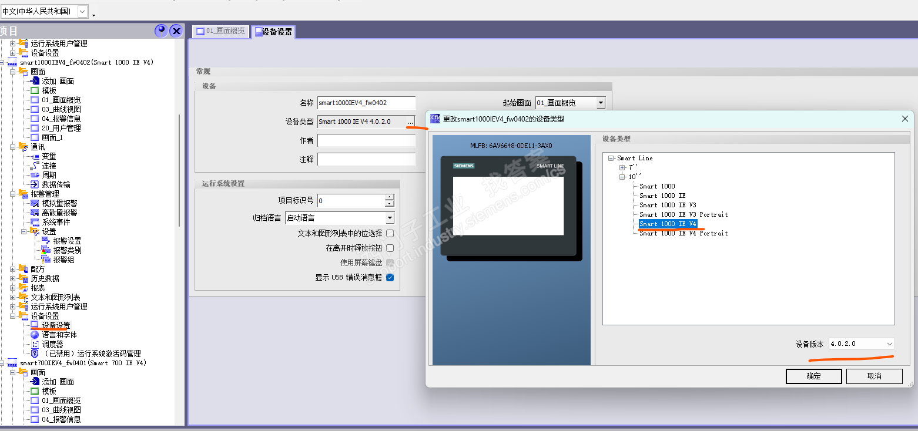Close the 更改设备类型 dialog
Viewport: 918px width, 431px height.
coord(905,119)
